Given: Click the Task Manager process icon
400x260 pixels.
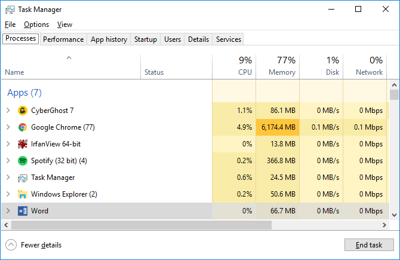Looking at the screenshot, I should click(x=23, y=178).
